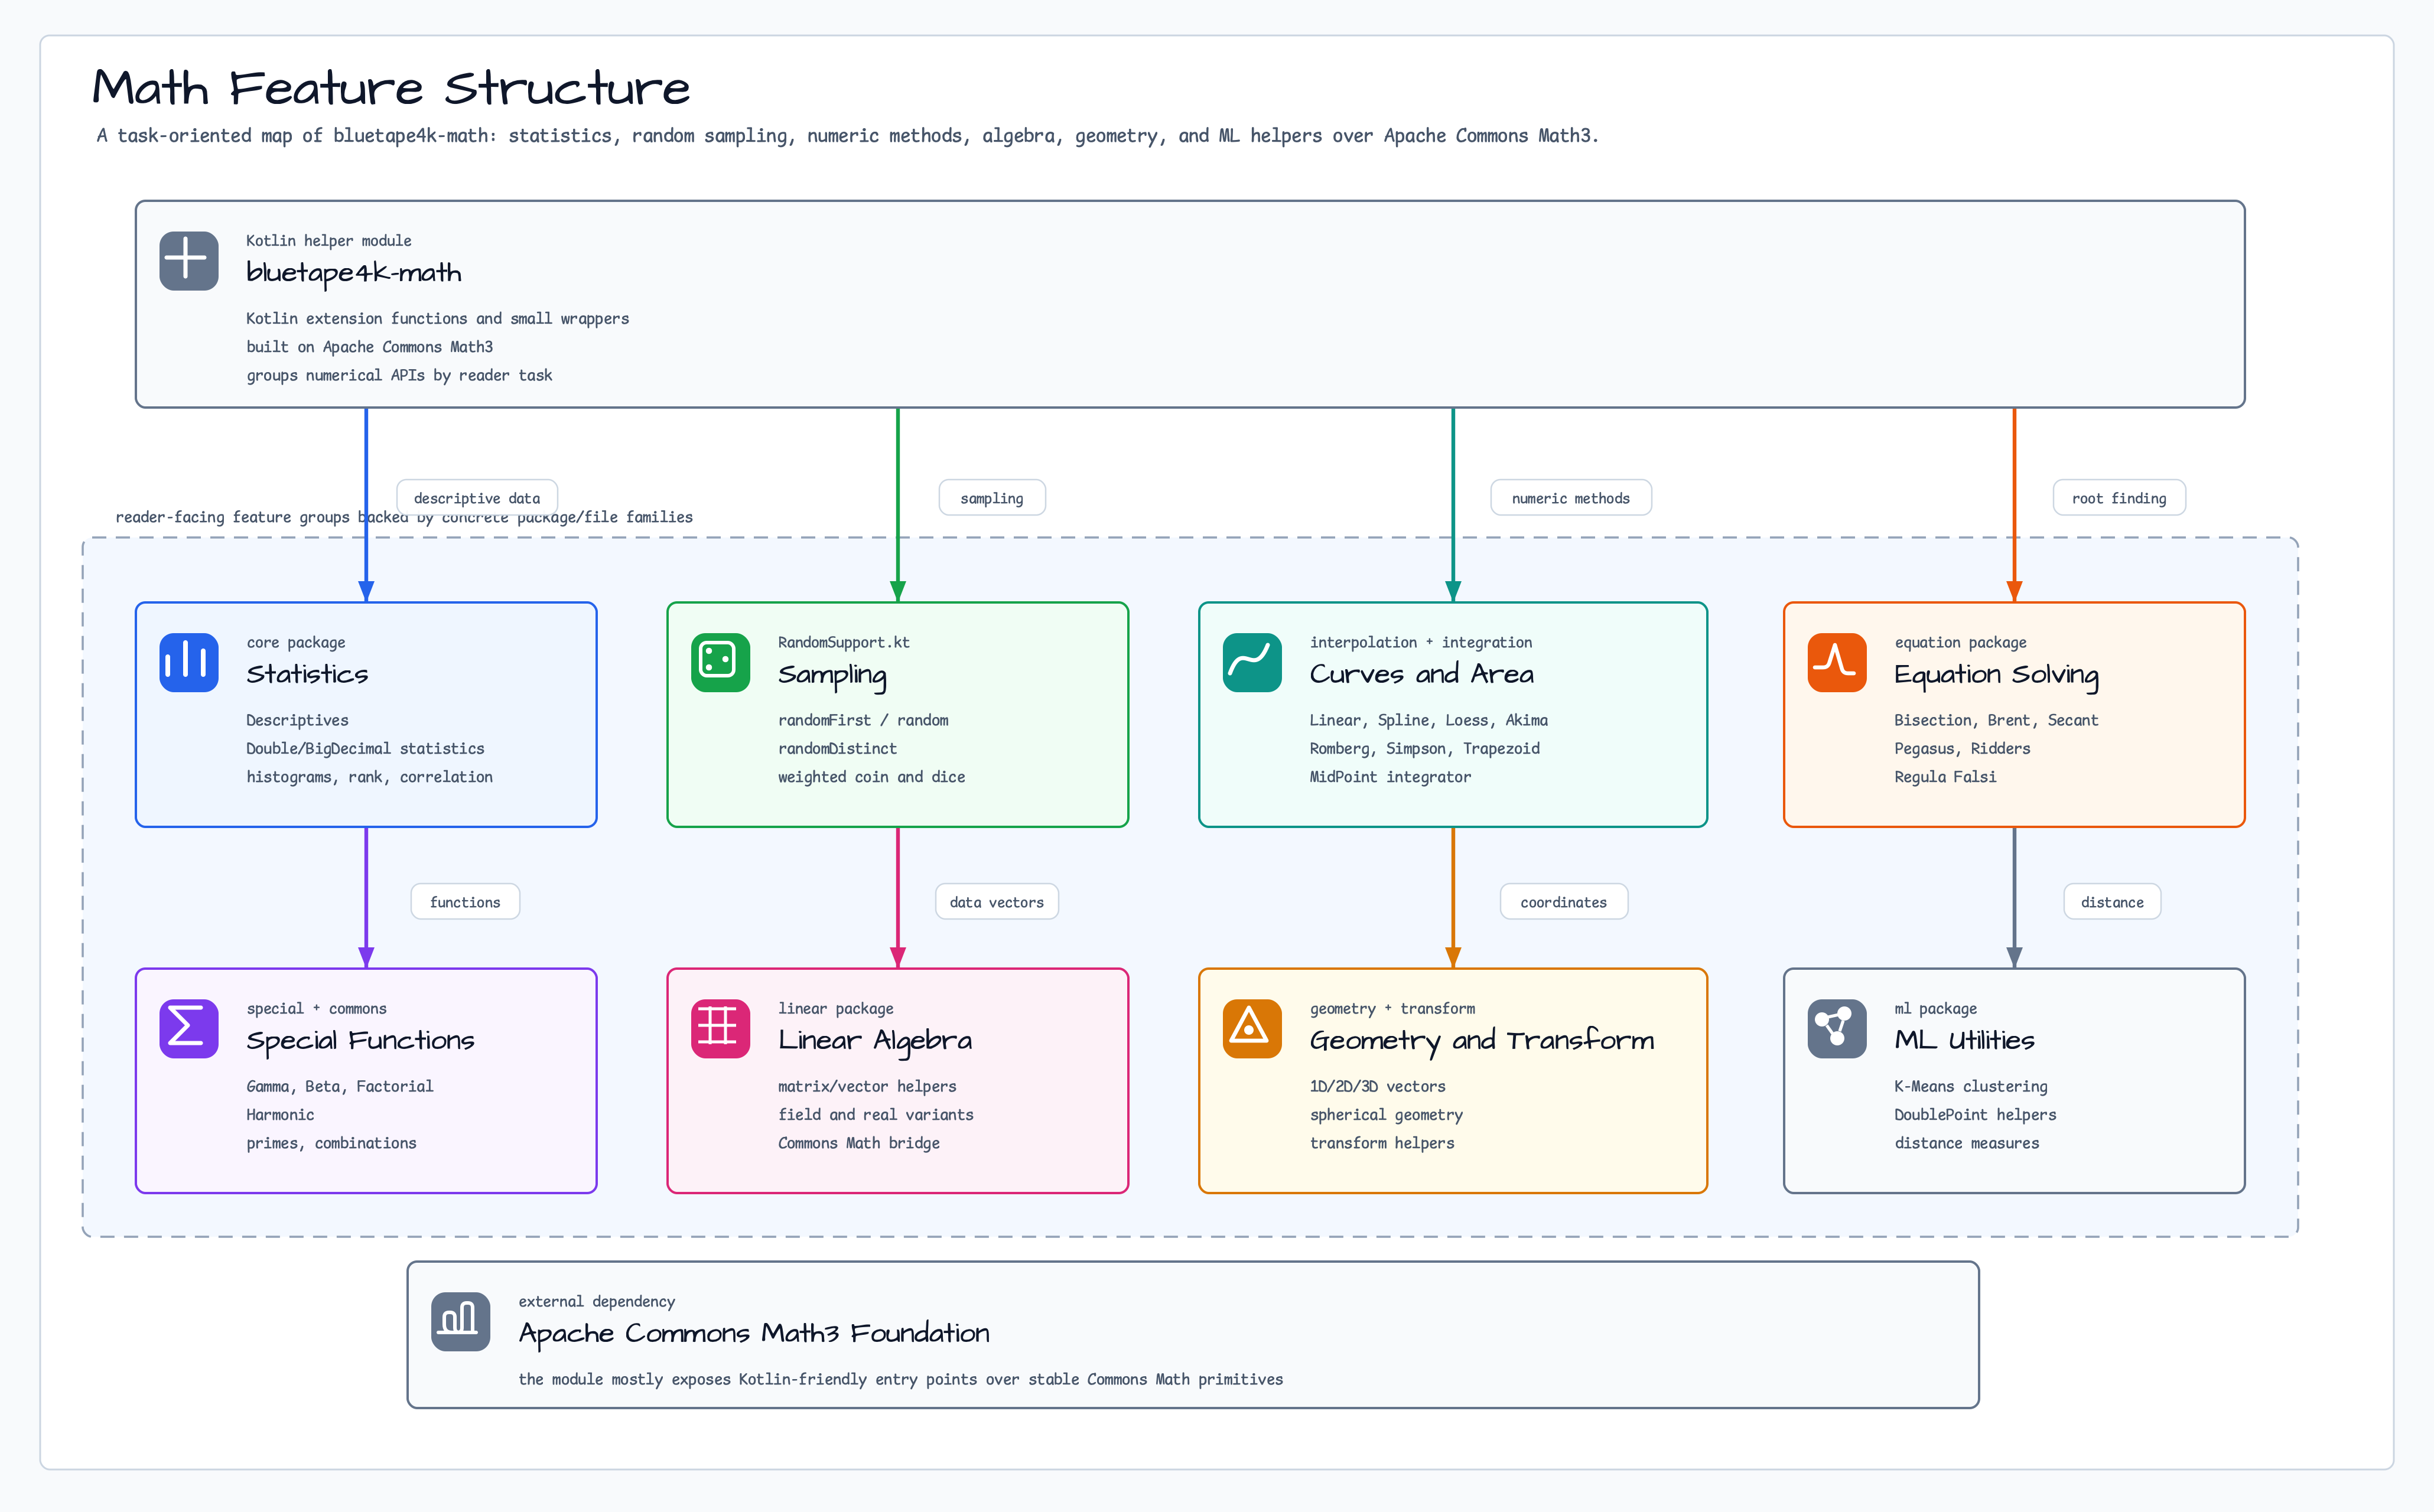Select the 'root finding' edge label
This screenshot has height=1512, width=2434.
coord(2119,498)
